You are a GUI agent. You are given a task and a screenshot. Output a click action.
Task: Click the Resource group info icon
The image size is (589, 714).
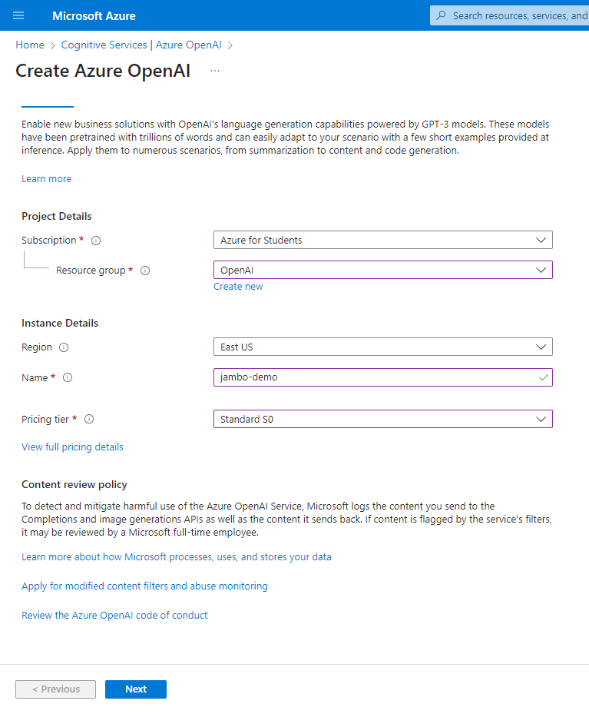[145, 270]
